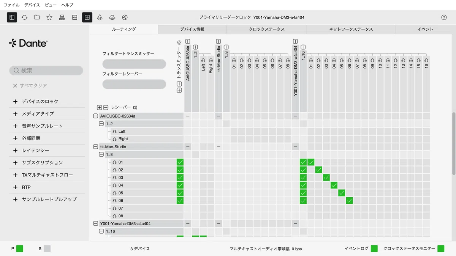Click the refresh icon in the toolbar
The width and height of the screenshot is (456, 256).
[24, 17]
